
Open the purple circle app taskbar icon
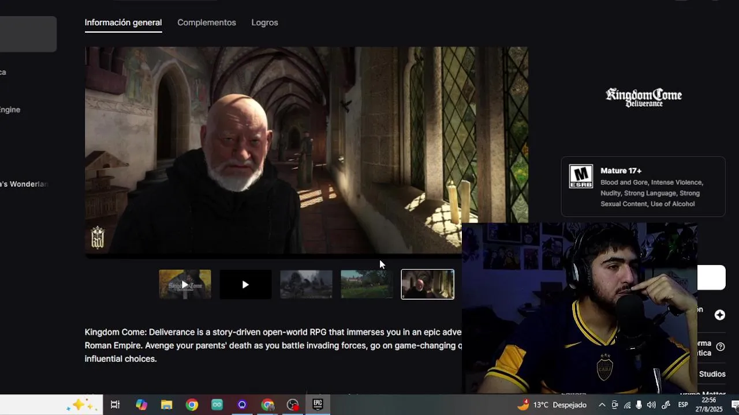[x=242, y=405]
